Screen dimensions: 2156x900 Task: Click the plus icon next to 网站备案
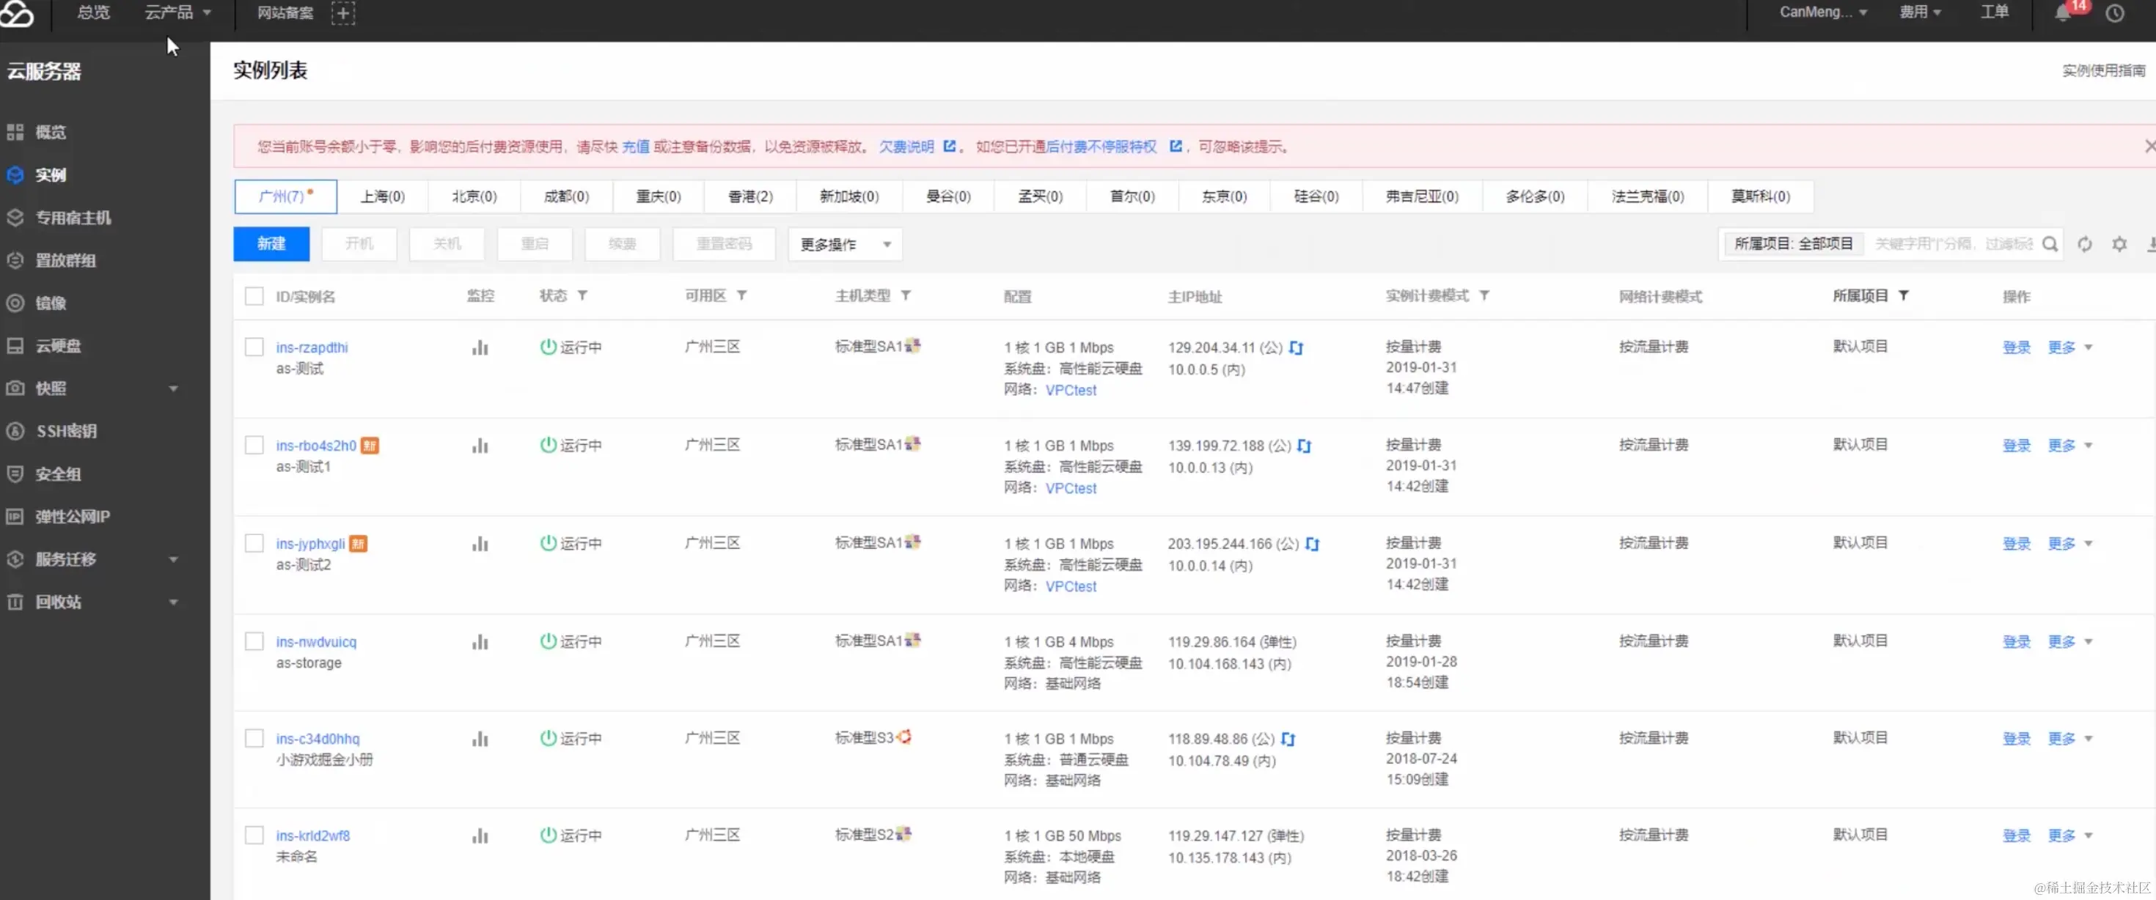pyautogui.click(x=343, y=13)
